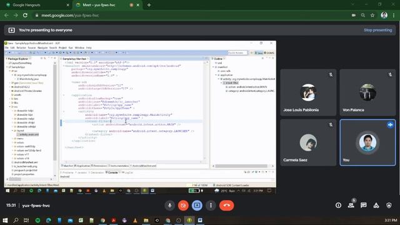400x225 pixels.
Task: Open Task View on the Windows taskbar
Action: (26, 220)
